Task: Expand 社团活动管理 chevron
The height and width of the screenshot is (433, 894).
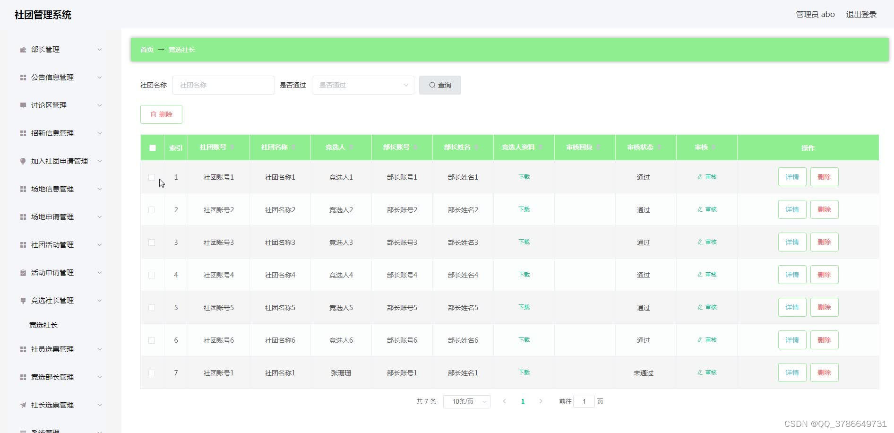Action: 100,245
